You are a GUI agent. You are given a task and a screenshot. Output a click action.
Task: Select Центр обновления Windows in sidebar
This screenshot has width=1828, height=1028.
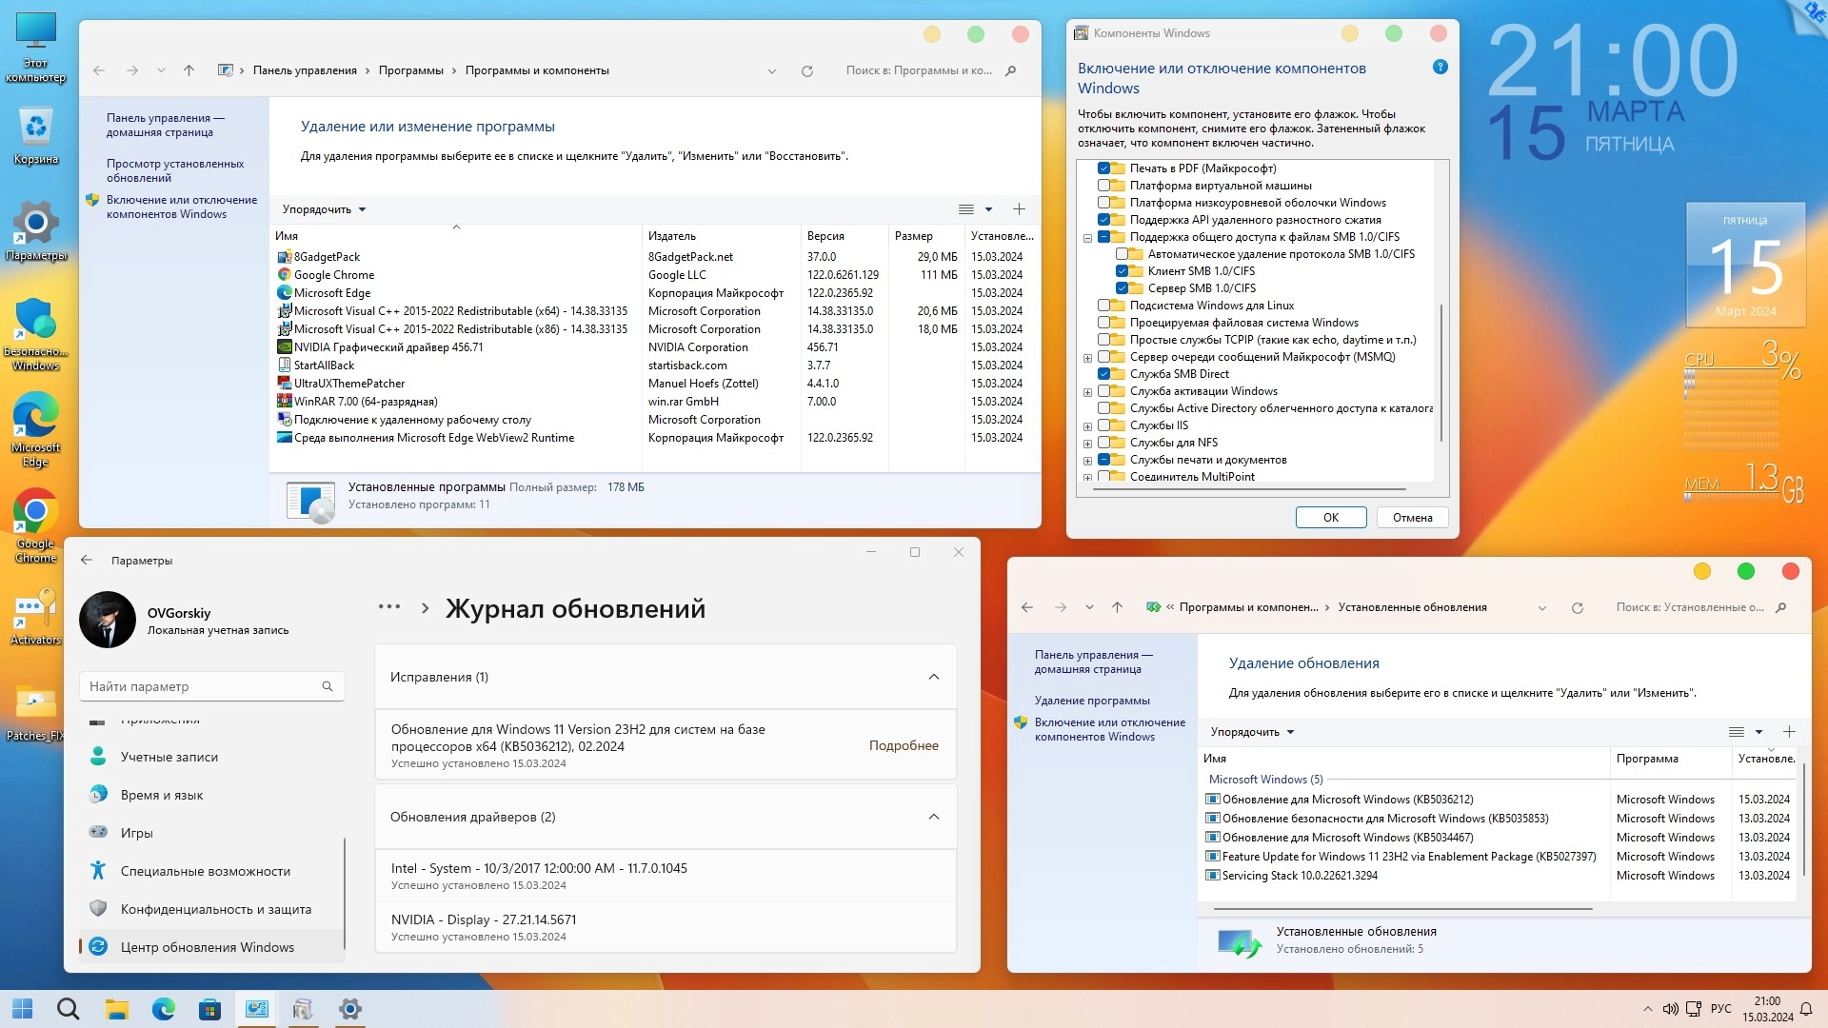click(207, 947)
